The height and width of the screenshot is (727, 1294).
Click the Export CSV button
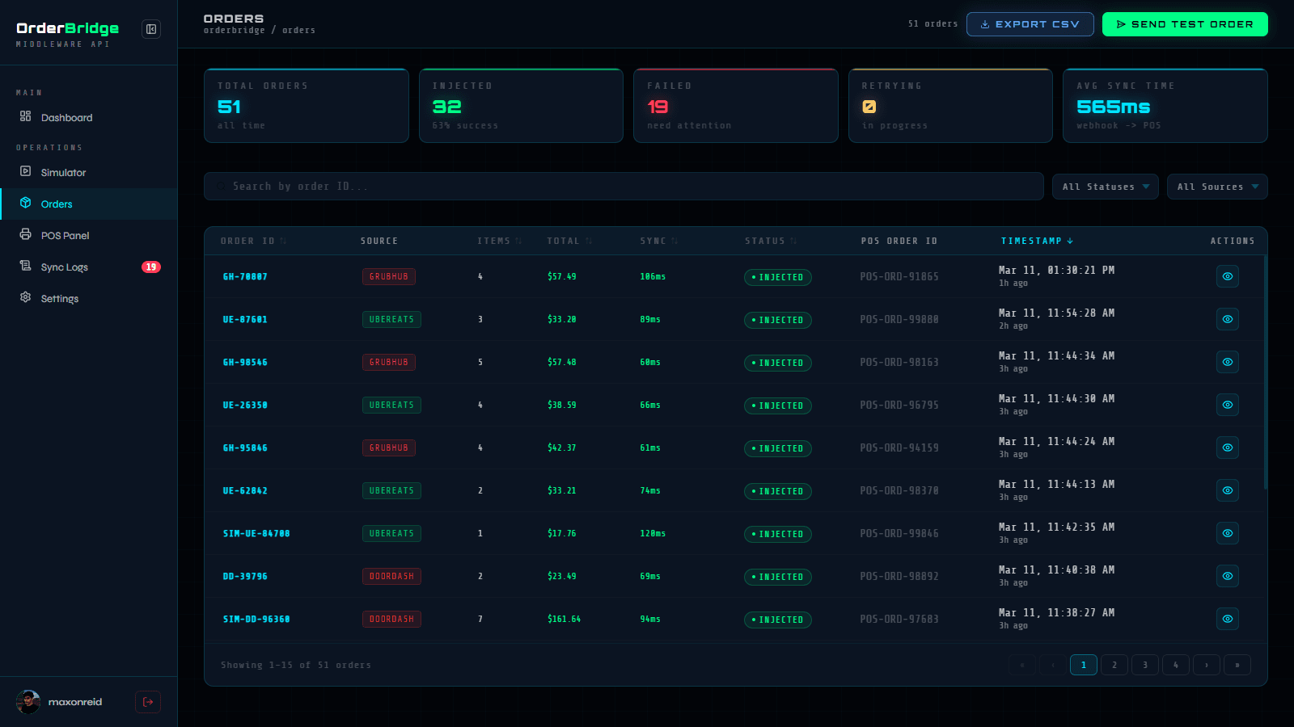(1030, 24)
